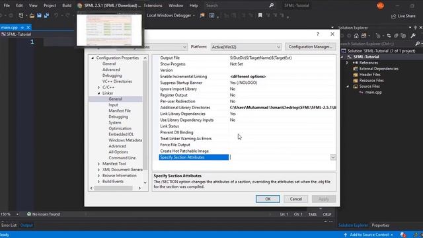
Task: Click the No issues found checkmark icon
Action: (29, 214)
